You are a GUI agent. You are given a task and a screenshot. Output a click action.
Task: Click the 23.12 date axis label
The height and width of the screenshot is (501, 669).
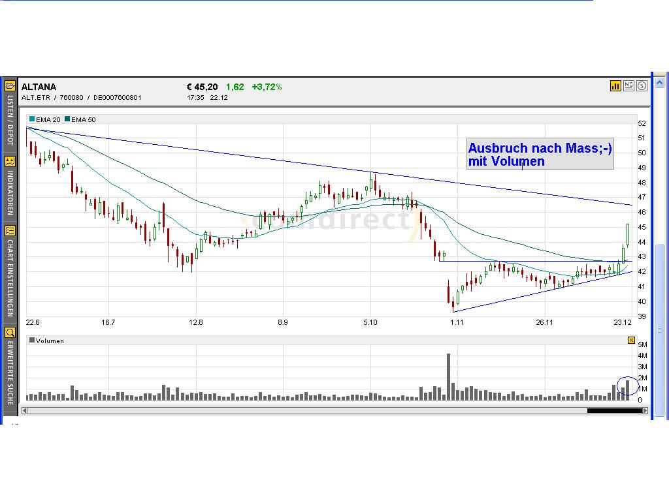(623, 322)
